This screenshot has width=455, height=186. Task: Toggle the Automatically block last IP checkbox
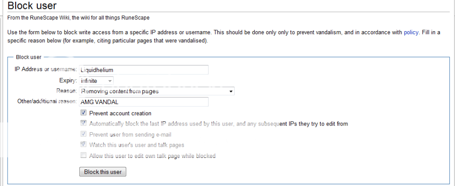[x=83, y=124]
